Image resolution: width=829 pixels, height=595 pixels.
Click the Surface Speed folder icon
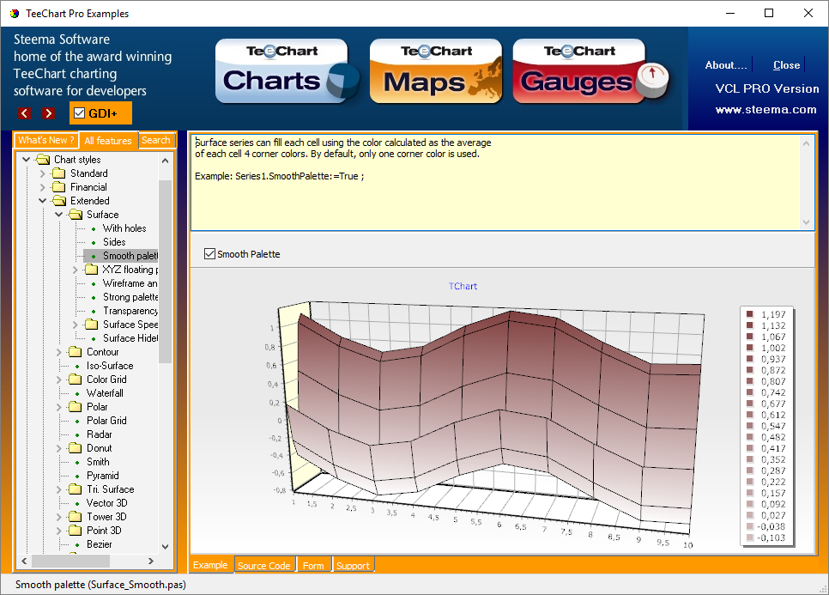[92, 325]
